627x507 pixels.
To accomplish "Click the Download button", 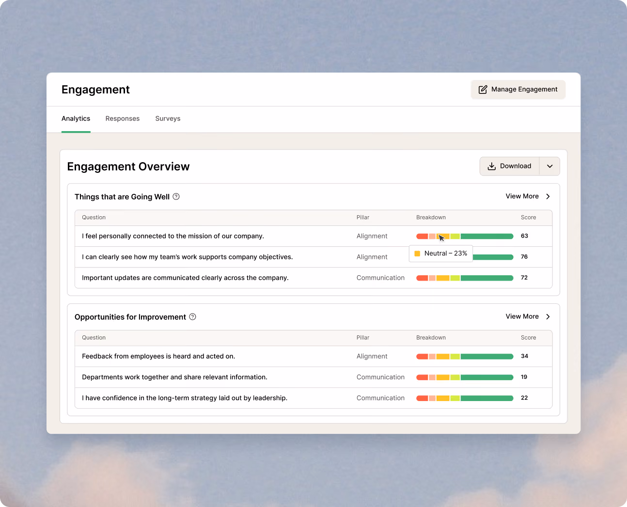I will [509, 166].
